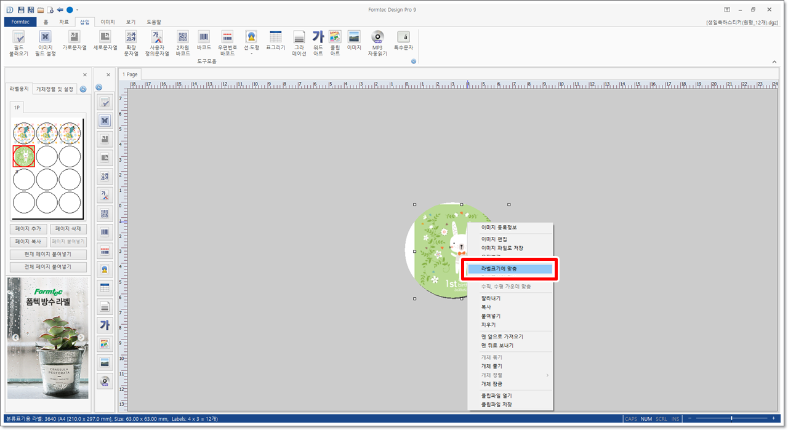Click the 페이지 추가 button

click(x=28, y=229)
